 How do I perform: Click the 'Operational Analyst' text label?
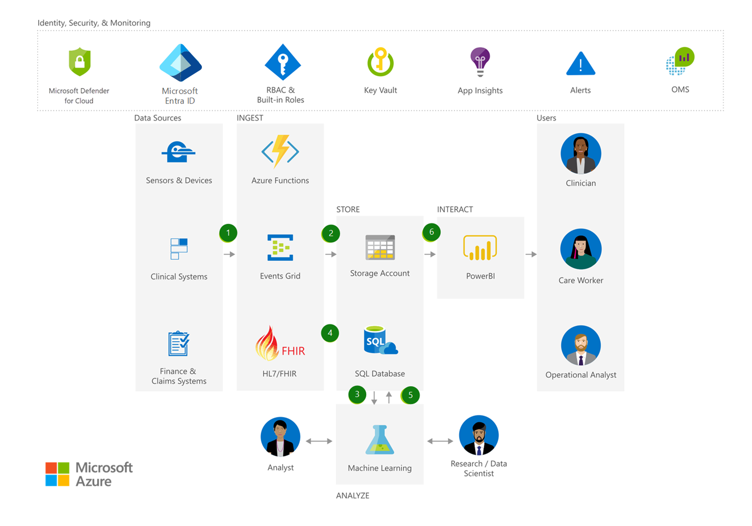click(581, 375)
